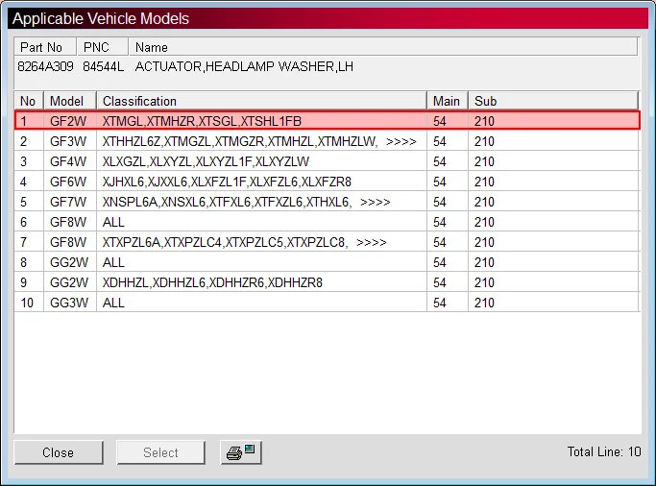Click GF8W model in row 7
The image size is (656, 486).
pyautogui.click(x=68, y=242)
